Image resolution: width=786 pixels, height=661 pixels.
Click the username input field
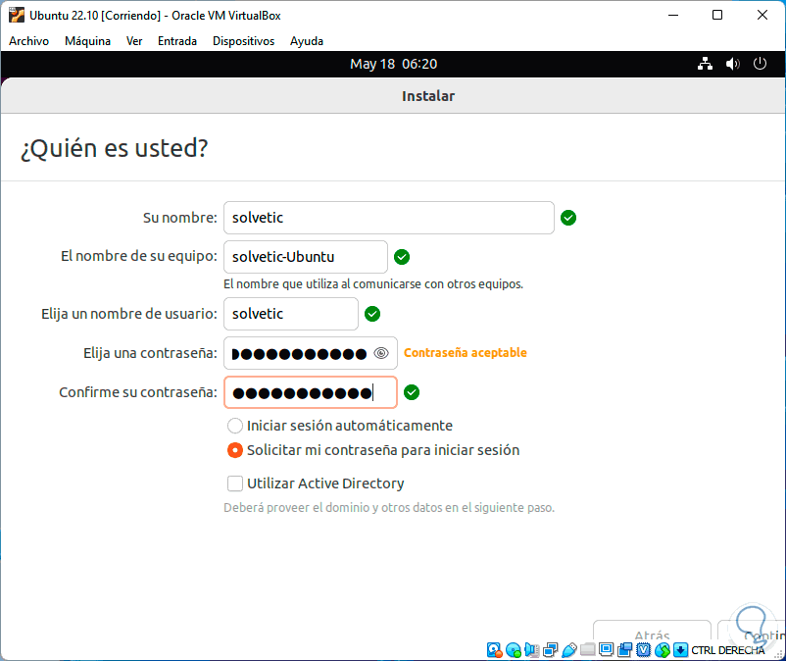tap(291, 314)
